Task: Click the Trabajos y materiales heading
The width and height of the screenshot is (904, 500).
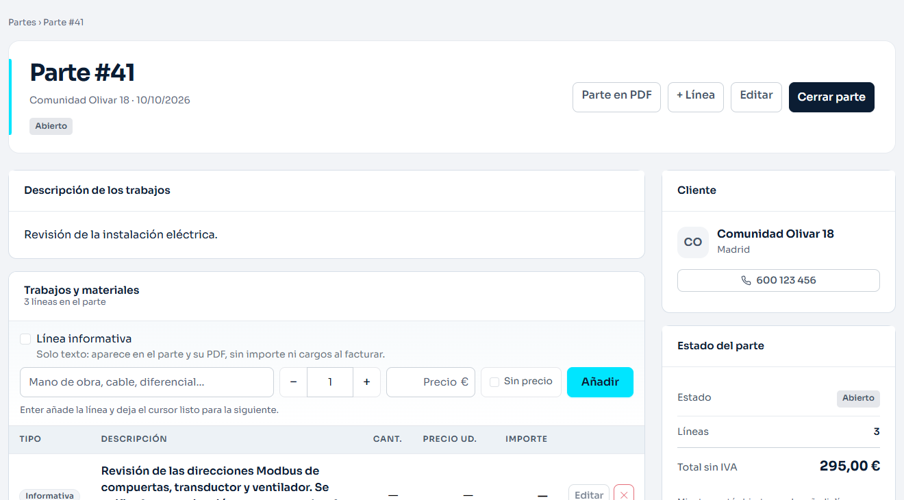Action: click(81, 290)
